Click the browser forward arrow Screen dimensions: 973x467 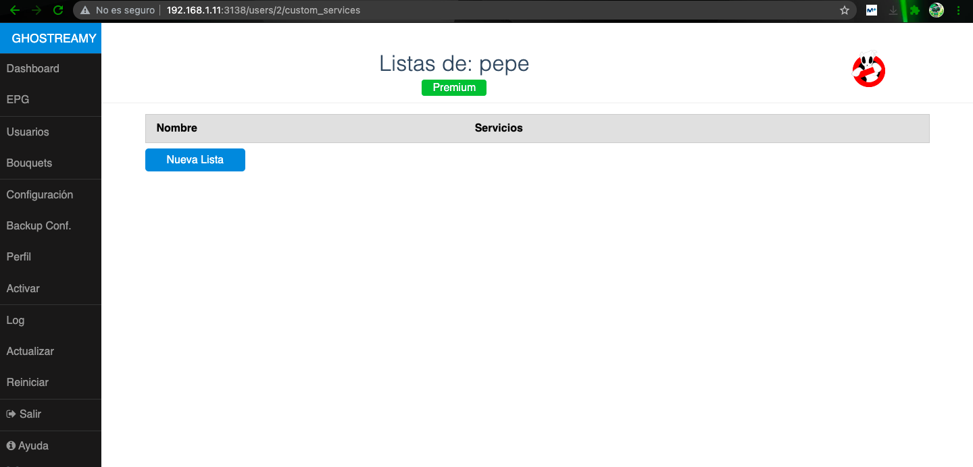pos(36,10)
